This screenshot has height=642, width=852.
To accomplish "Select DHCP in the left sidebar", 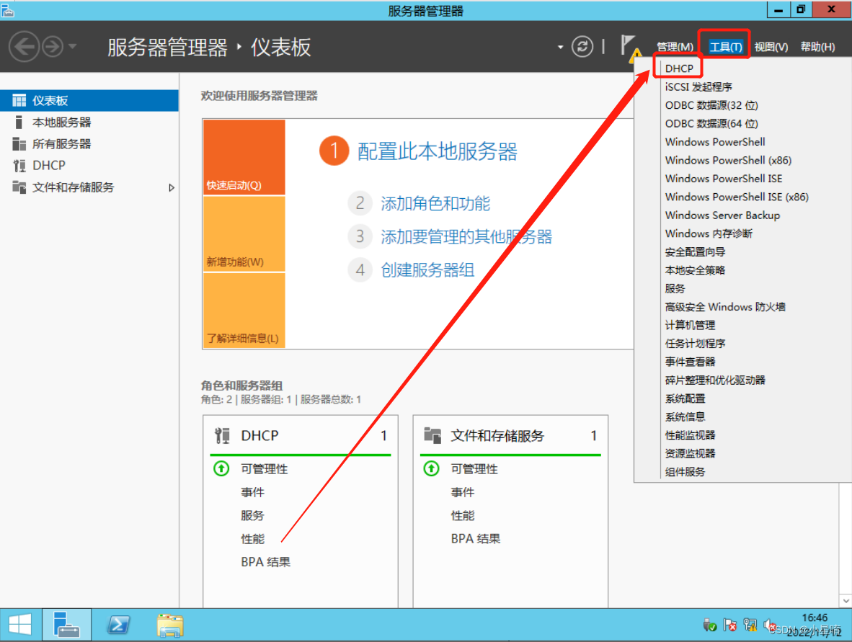I will [89, 165].
